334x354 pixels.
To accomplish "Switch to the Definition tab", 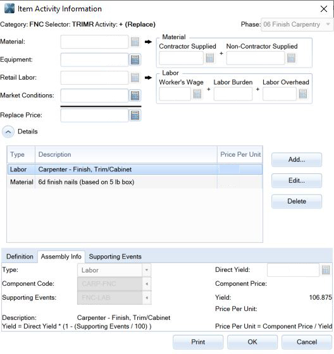I will point(20,257).
